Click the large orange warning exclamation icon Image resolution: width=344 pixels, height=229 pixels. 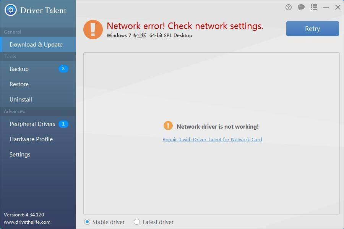coord(93,30)
